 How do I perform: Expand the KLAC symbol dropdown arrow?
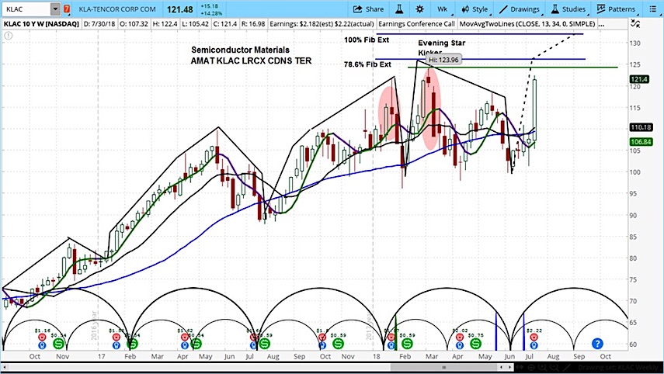point(55,9)
